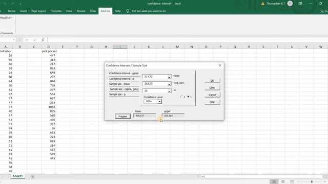
Task: Click the horizontal scrollbar track
Action: click(263, 176)
